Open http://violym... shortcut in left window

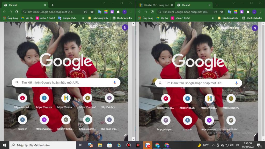[x=109, y=101]
